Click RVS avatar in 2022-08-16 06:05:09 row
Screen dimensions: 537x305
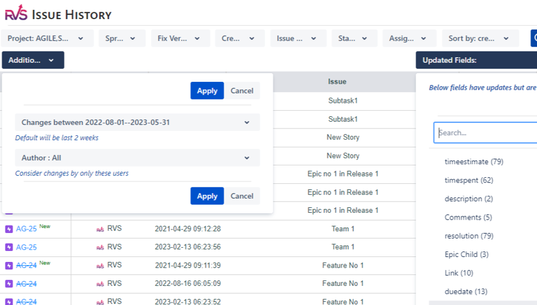(100, 283)
